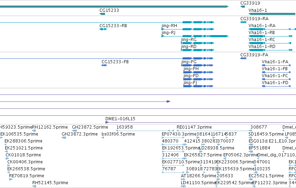The width and height of the screenshot is (296, 188).
Task: Click the 312406 feature label
Action: (x=170, y=155)
